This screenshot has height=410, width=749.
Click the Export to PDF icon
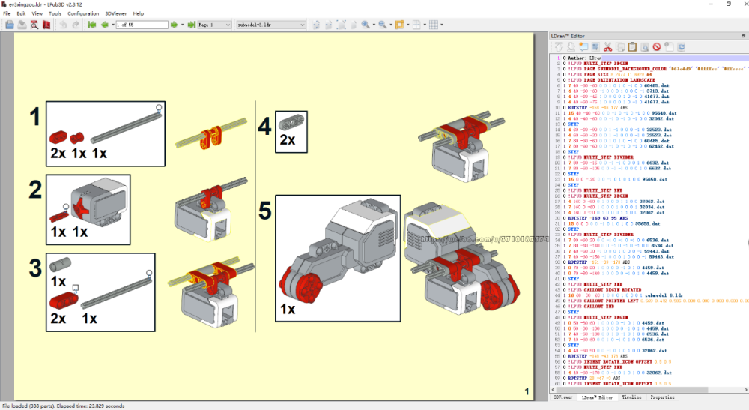pos(46,25)
